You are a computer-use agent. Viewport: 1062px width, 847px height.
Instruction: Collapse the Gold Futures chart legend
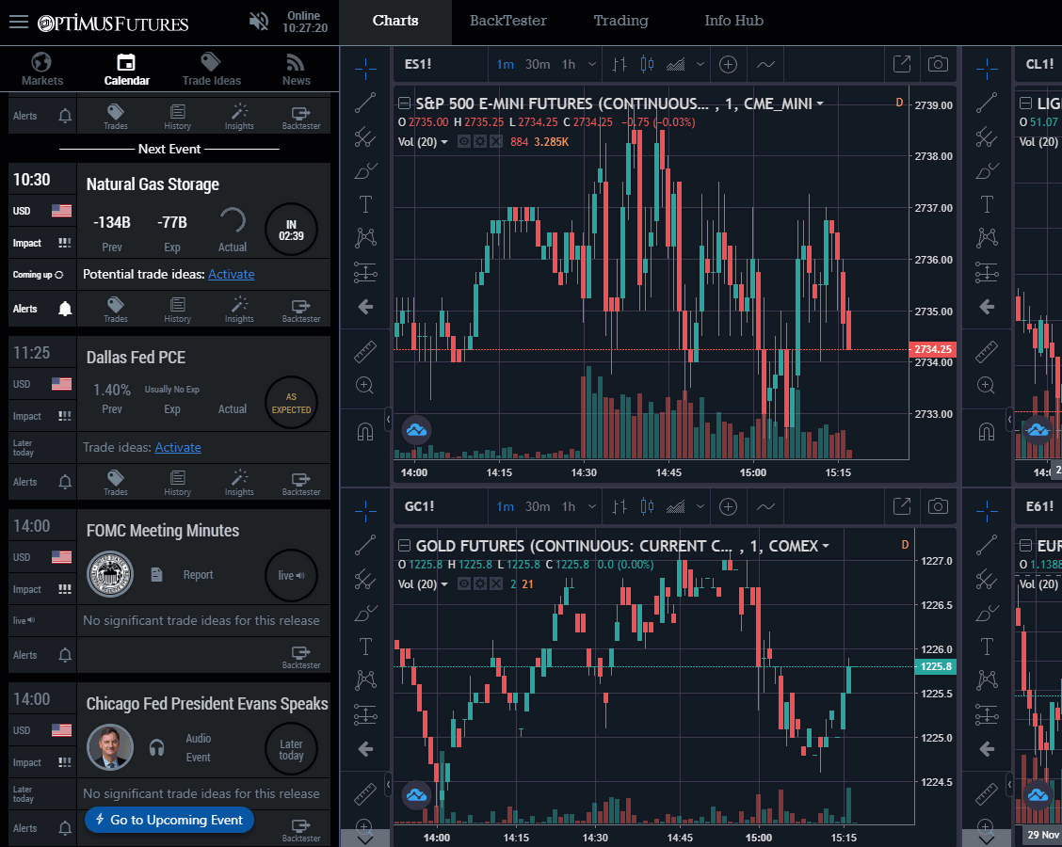(404, 546)
